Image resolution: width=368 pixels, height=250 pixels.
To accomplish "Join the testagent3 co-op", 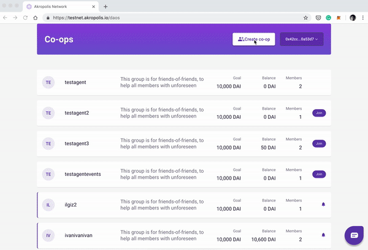I will pyautogui.click(x=319, y=143).
